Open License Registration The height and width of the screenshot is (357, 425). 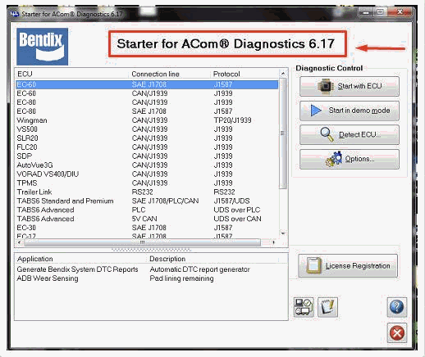348,265
